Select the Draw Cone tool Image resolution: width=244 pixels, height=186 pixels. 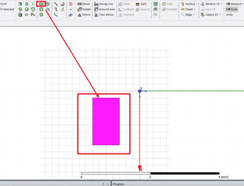coord(27,4)
